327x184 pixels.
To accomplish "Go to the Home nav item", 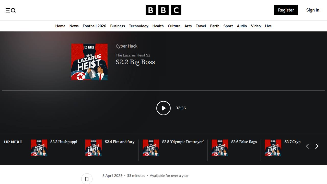I will point(60,26).
